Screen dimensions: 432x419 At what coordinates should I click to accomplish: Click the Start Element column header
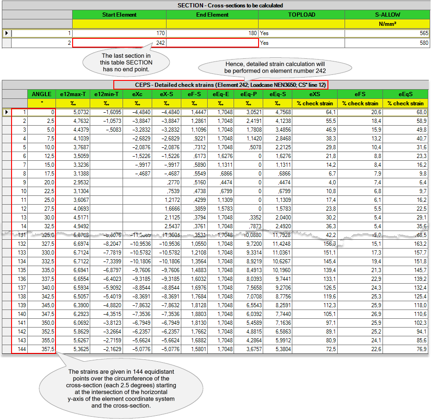(x=119, y=15)
